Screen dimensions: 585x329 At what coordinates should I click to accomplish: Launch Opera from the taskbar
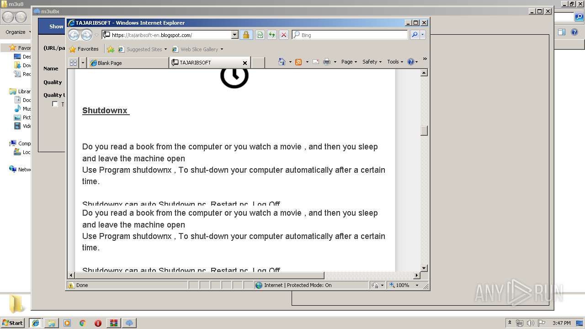98,323
